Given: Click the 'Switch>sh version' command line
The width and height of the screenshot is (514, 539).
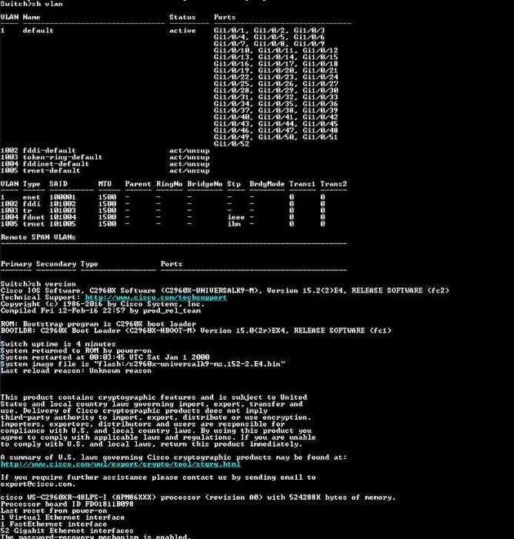Looking at the screenshot, I should [38, 284].
